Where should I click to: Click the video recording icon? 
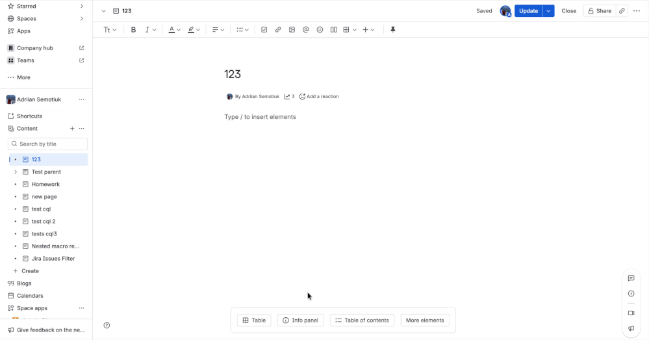(x=631, y=313)
